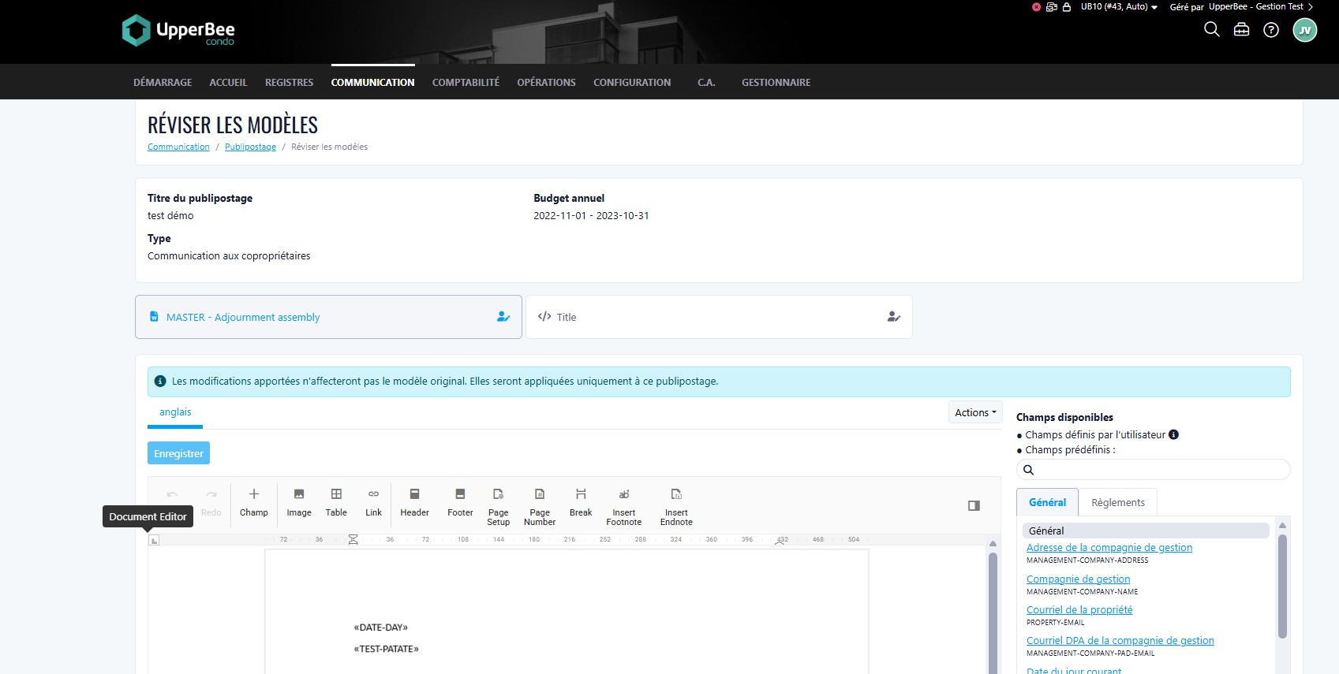Viewport: 1339px width, 674px height.
Task: Open the DÉMARRAGE menu
Action: coord(163,82)
